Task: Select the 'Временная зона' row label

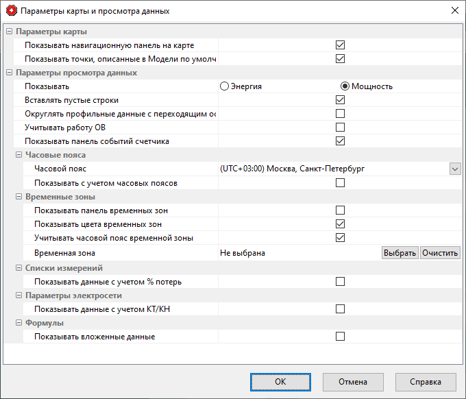Action: [64, 253]
